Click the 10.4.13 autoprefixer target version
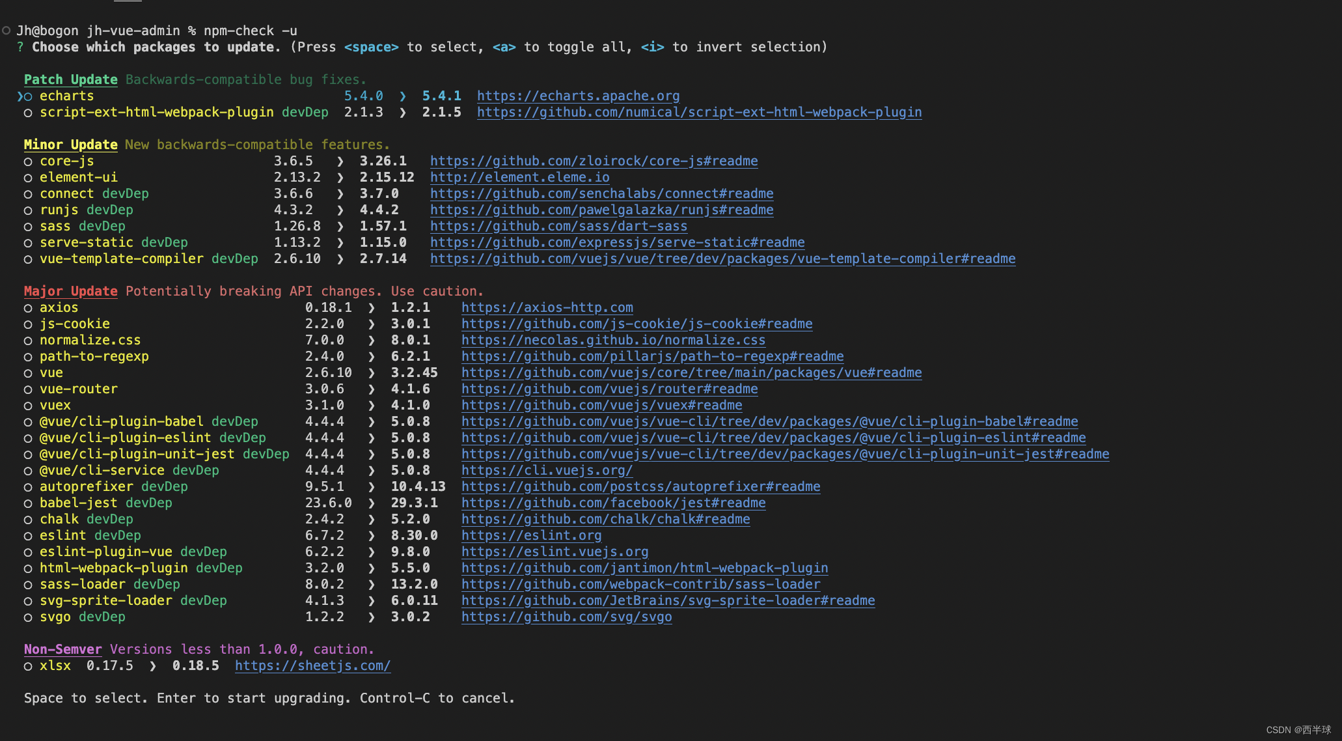1342x741 pixels. (x=418, y=487)
